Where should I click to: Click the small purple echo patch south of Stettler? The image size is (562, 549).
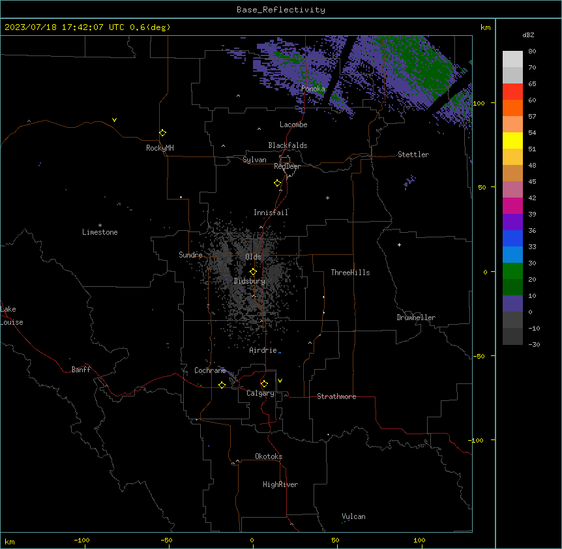point(409,182)
